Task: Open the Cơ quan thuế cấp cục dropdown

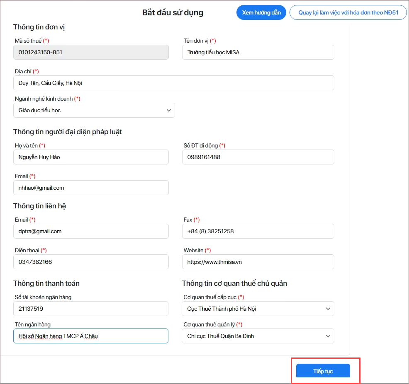Action: [x=258, y=309]
